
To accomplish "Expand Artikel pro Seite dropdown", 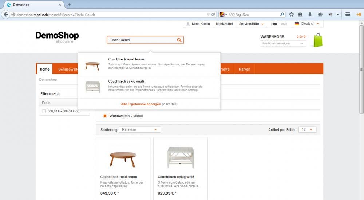I will coord(307,129).
